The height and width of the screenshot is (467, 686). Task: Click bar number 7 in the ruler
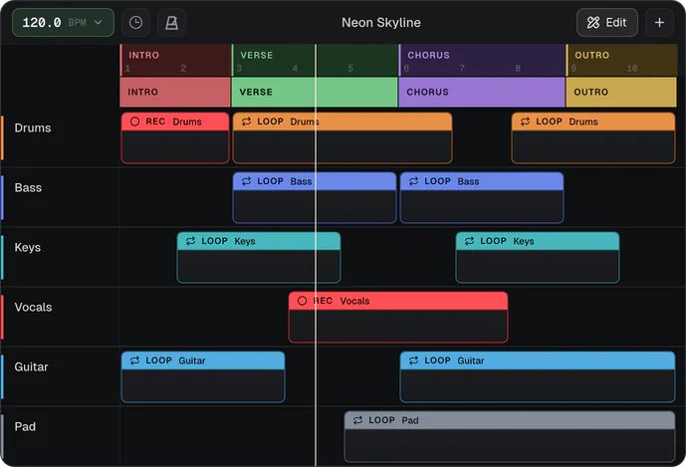[462, 69]
